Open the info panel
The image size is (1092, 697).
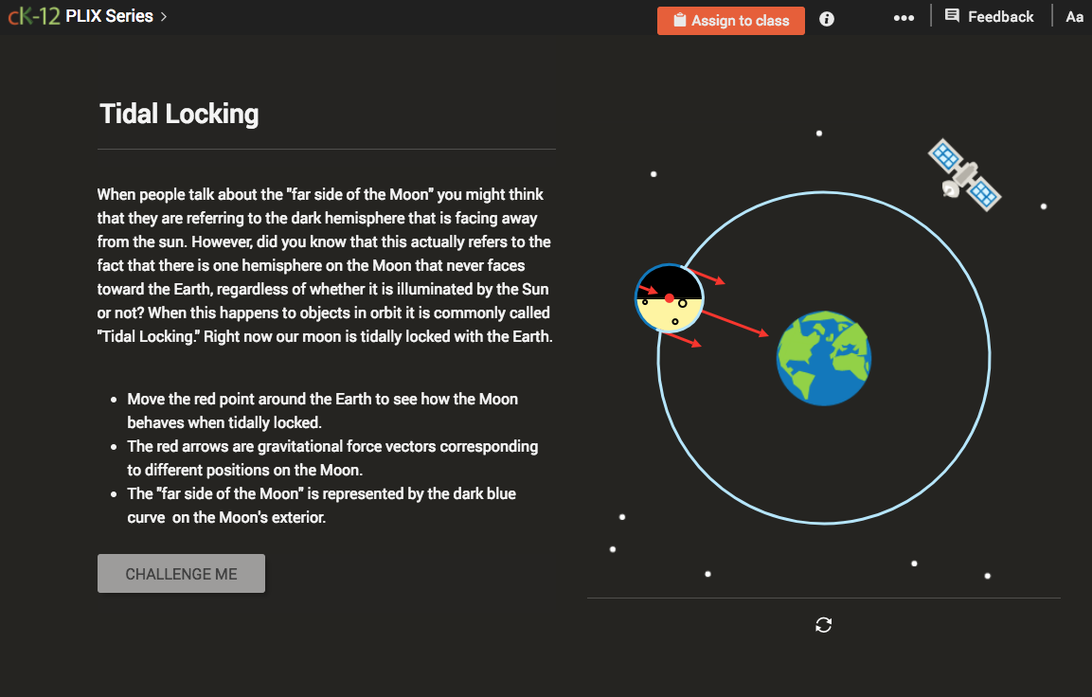pos(826,18)
